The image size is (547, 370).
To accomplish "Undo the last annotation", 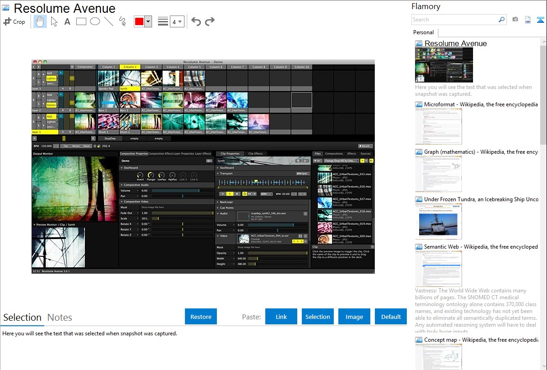I will pos(196,21).
